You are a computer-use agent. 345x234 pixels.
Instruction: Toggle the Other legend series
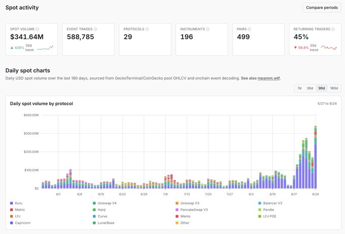183,223
